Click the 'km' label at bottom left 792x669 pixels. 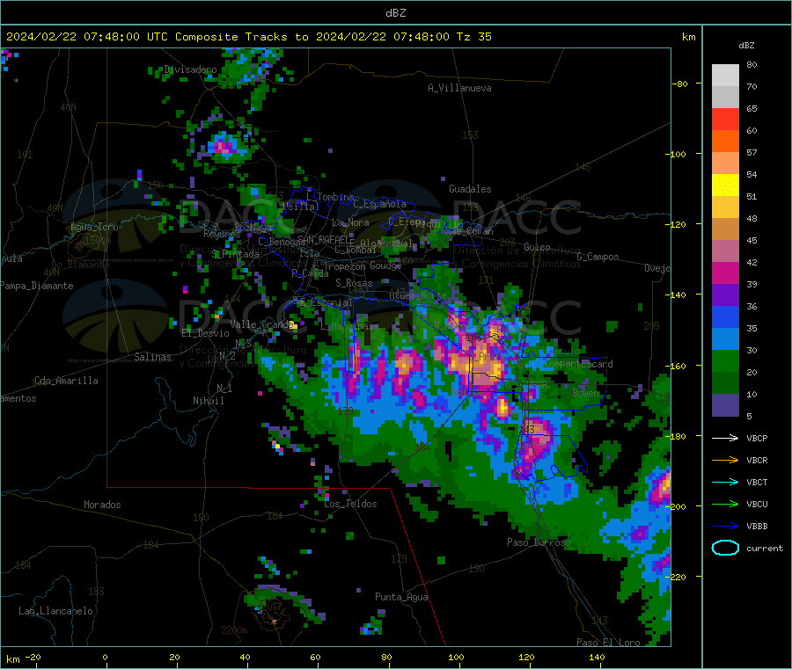12,659
